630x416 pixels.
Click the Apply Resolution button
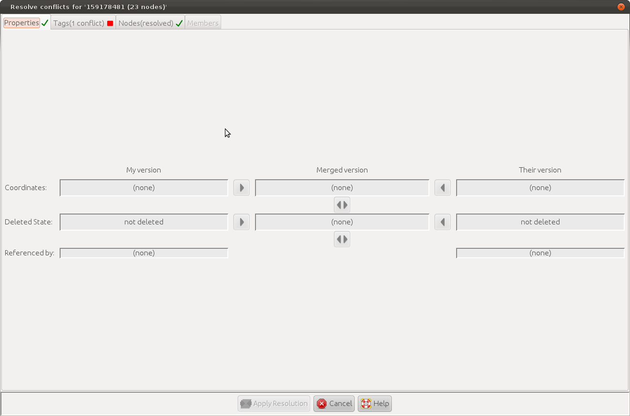coord(274,404)
